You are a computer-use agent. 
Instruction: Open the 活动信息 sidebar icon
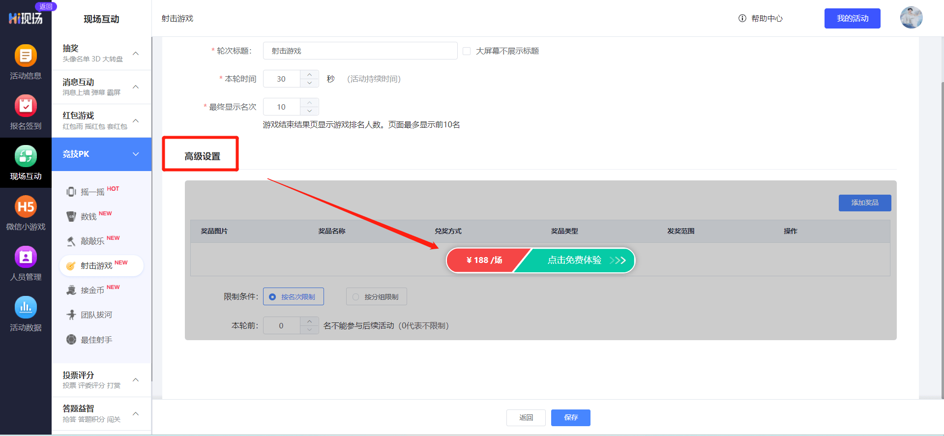coord(26,56)
